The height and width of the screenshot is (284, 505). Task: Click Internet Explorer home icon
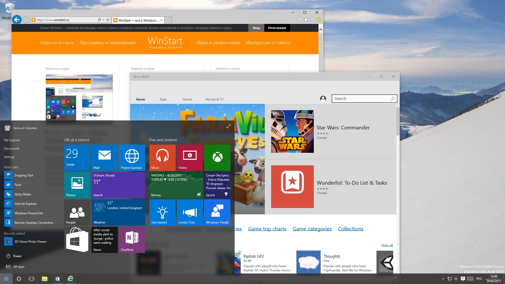(300, 19)
